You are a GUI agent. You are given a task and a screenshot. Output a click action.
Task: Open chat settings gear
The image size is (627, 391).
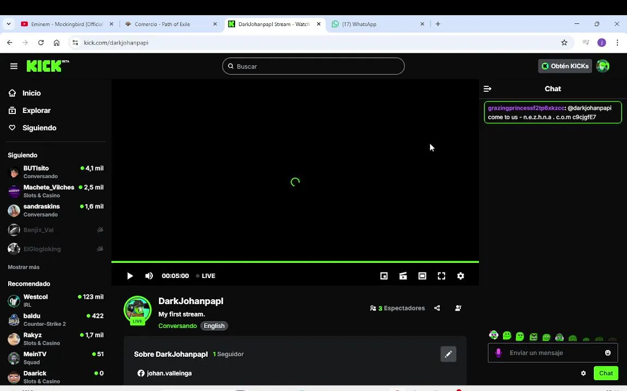point(583,374)
